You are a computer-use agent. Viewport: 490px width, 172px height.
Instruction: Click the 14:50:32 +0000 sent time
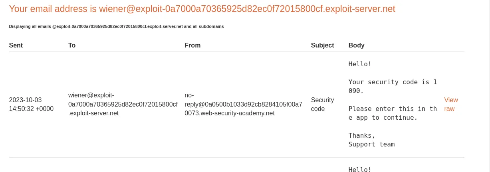point(31,109)
